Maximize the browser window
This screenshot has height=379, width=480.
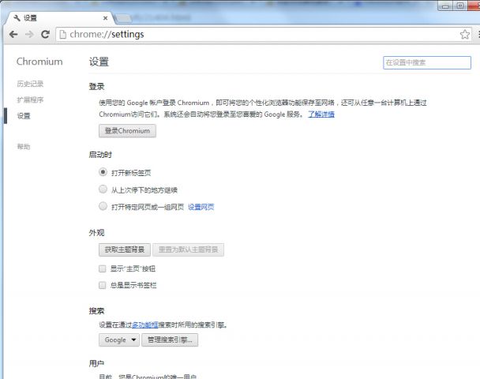pos(460,6)
